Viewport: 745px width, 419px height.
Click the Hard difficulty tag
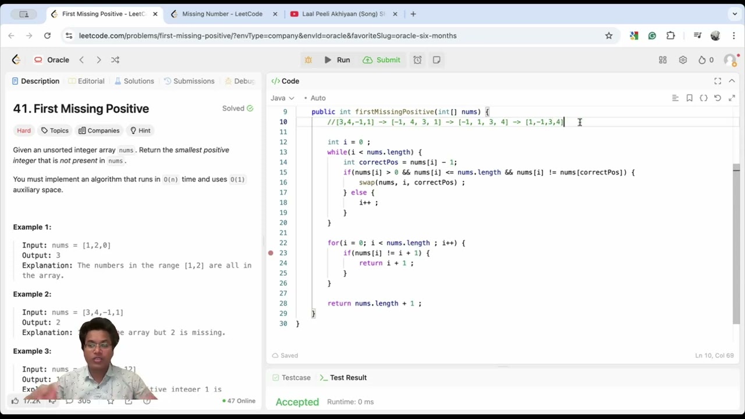(x=24, y=130)
